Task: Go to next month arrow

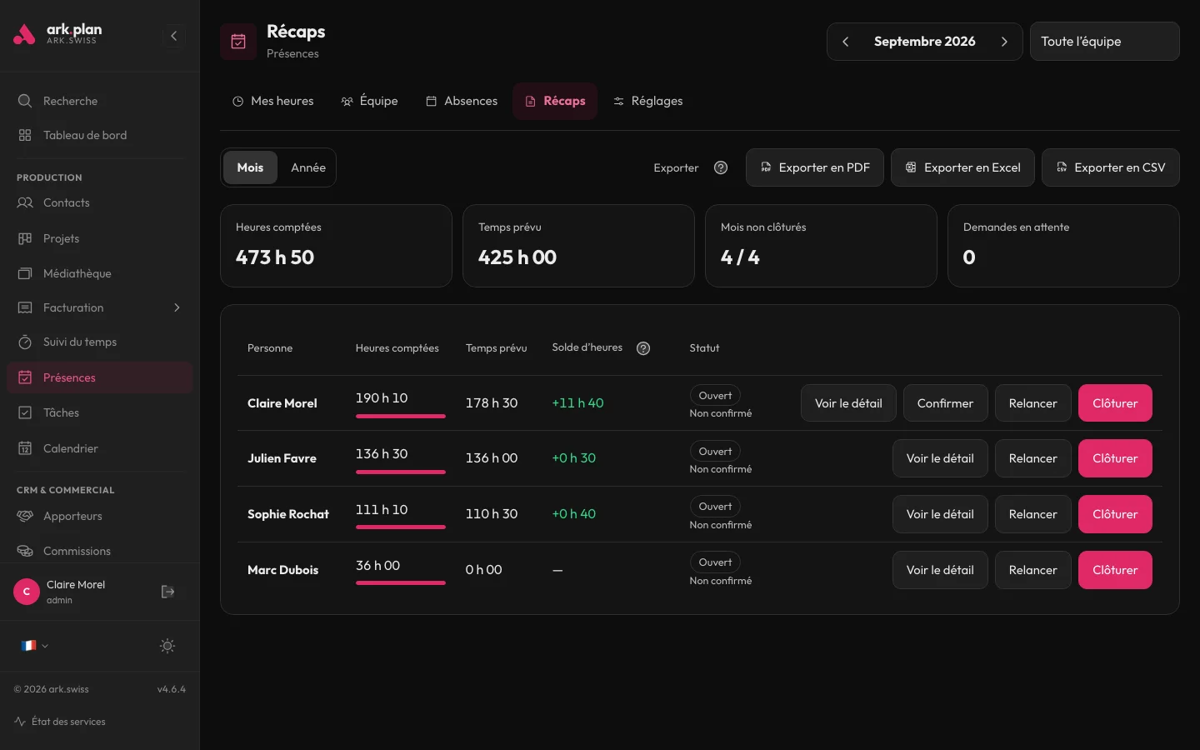Action: [1004, 42]
